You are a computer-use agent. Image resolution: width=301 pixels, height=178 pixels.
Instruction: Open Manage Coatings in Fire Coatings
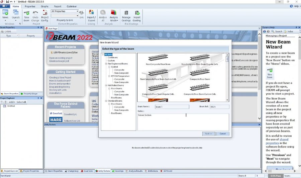[126, 16]
